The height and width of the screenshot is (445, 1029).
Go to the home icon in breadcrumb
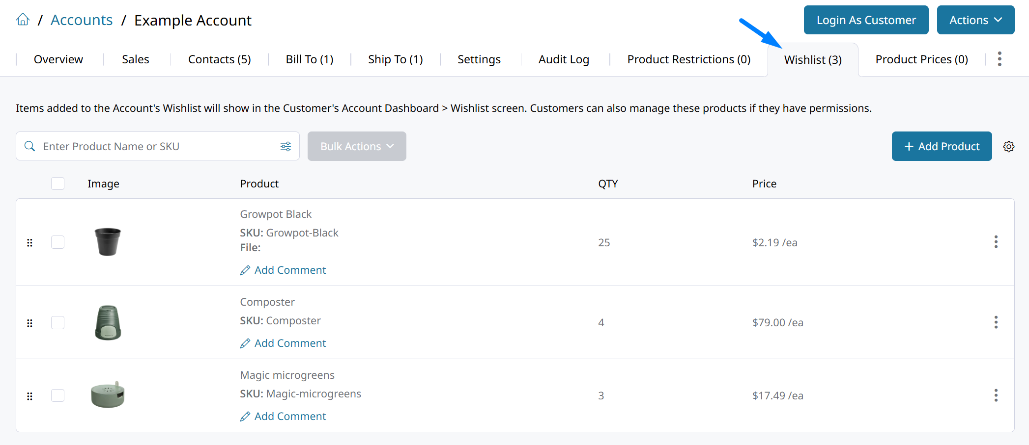(23, 20)
